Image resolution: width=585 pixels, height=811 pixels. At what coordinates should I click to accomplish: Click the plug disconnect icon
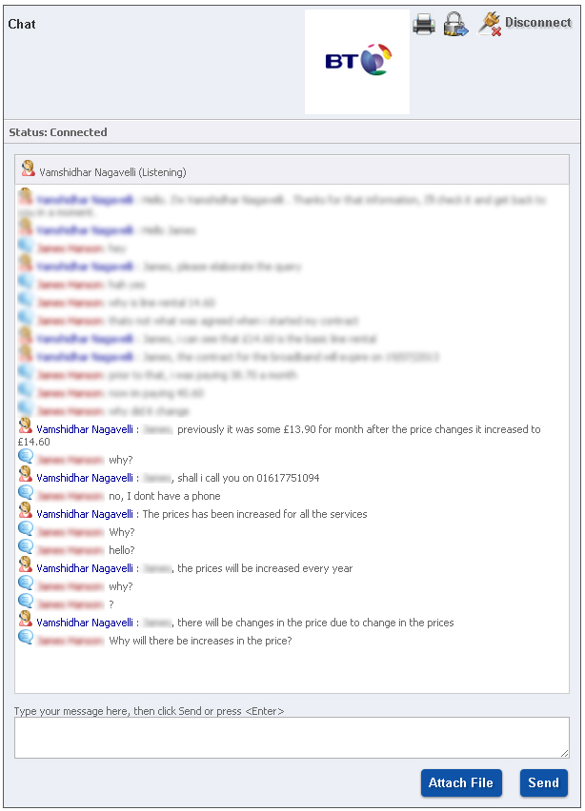coord(490,24)
